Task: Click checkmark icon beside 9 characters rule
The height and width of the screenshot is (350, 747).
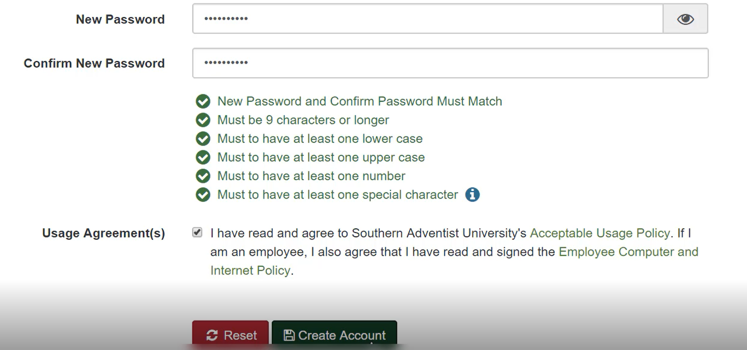Action: coord(203,120)
